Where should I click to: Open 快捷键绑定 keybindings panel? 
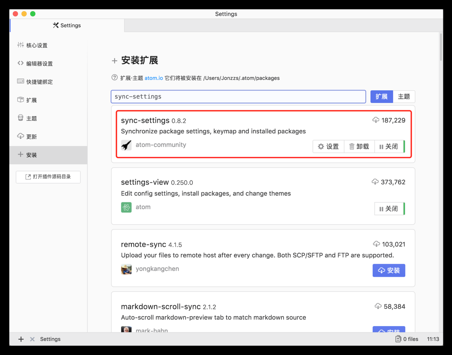tap(39, 82)
